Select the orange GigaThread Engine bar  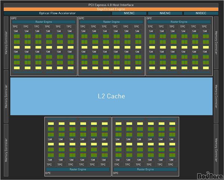click(111, 9)
